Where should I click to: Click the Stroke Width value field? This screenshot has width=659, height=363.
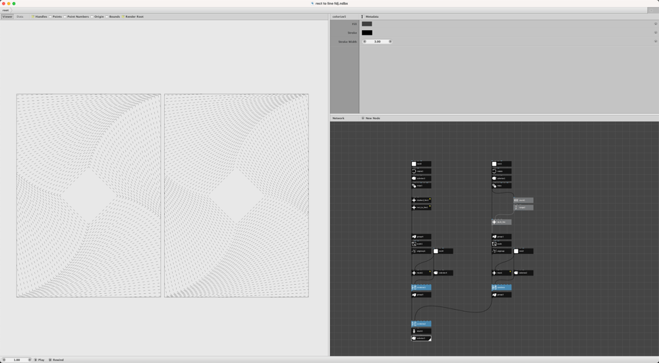pyautogui.click(x=378, y=41)
